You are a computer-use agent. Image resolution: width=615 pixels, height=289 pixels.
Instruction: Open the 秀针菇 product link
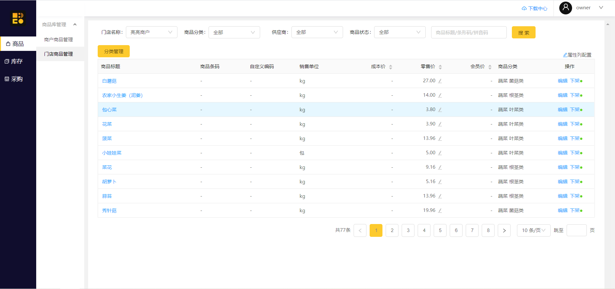109,211
